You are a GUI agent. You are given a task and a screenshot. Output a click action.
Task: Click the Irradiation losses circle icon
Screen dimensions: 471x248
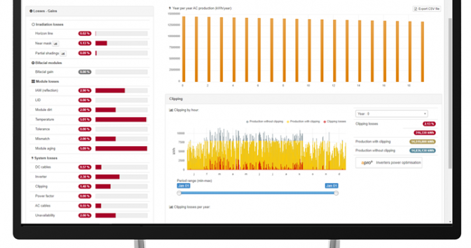coord(33,24)
